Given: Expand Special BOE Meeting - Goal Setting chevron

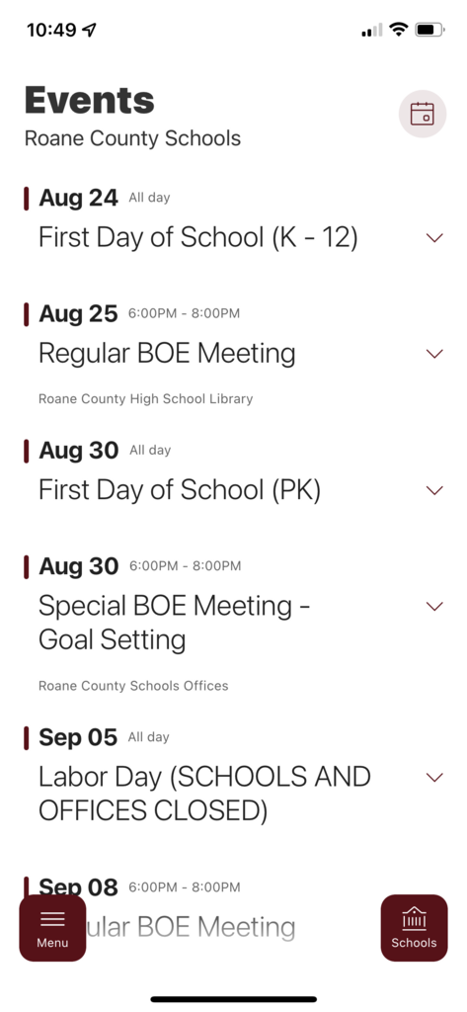Looking at the screenshot, I should (434, 606).
